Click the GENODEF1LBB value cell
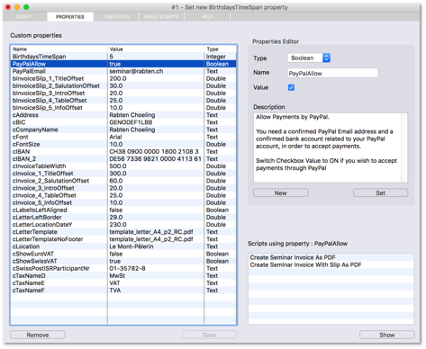The image size is (426, 349). pyautogui.click(x=156, y=122)
